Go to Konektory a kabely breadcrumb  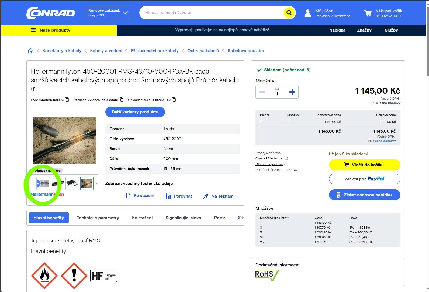point(62,51)
